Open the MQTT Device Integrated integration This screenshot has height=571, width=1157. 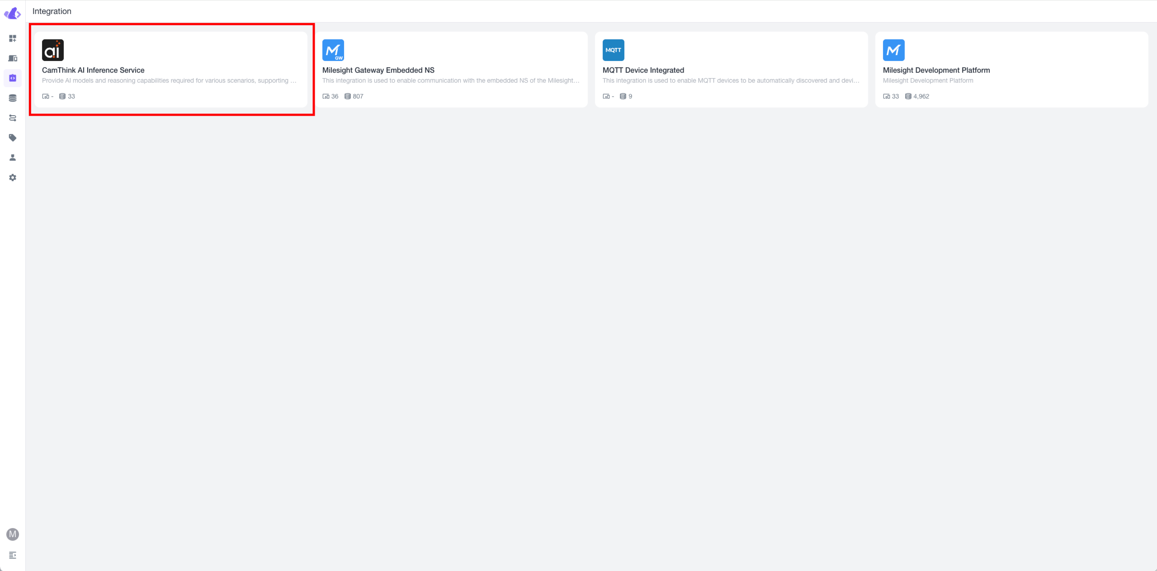[x=731, y=70]
